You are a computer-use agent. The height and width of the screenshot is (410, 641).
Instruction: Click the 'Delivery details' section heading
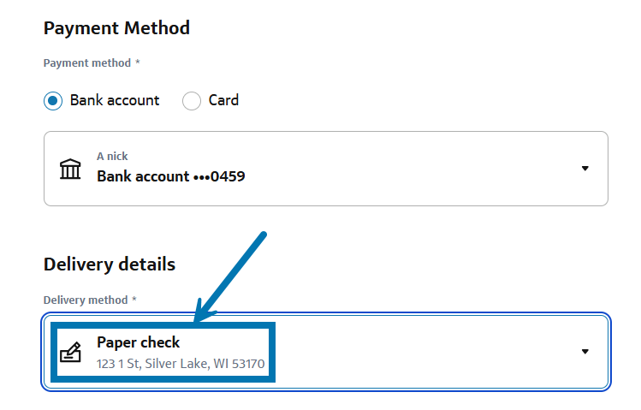pos(110,264)
